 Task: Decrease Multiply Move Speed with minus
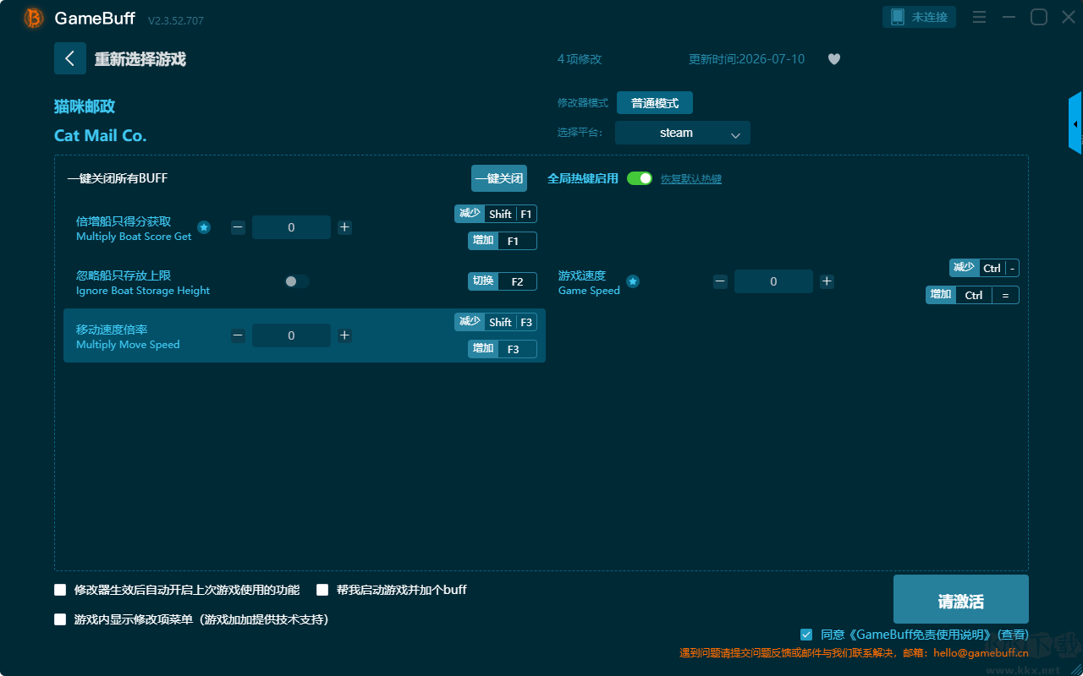tap(239, 335)
